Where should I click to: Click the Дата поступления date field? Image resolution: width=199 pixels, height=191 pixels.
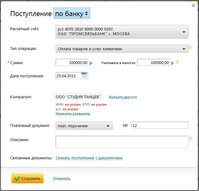(68, 75)
